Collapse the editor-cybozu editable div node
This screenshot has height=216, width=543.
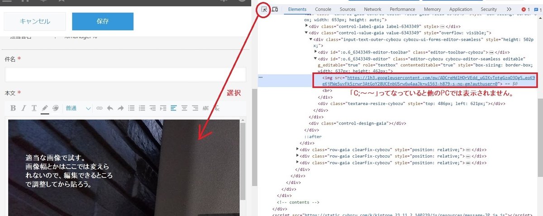pos(316,59)
